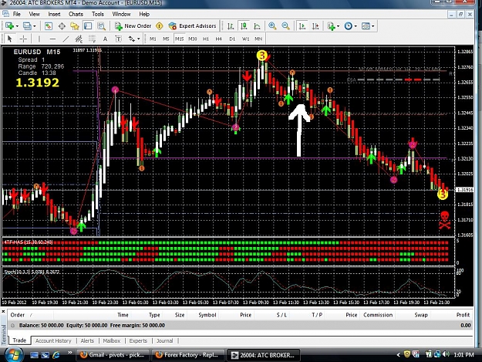
Task: Zoom out the chart
Action: [285, 26]
